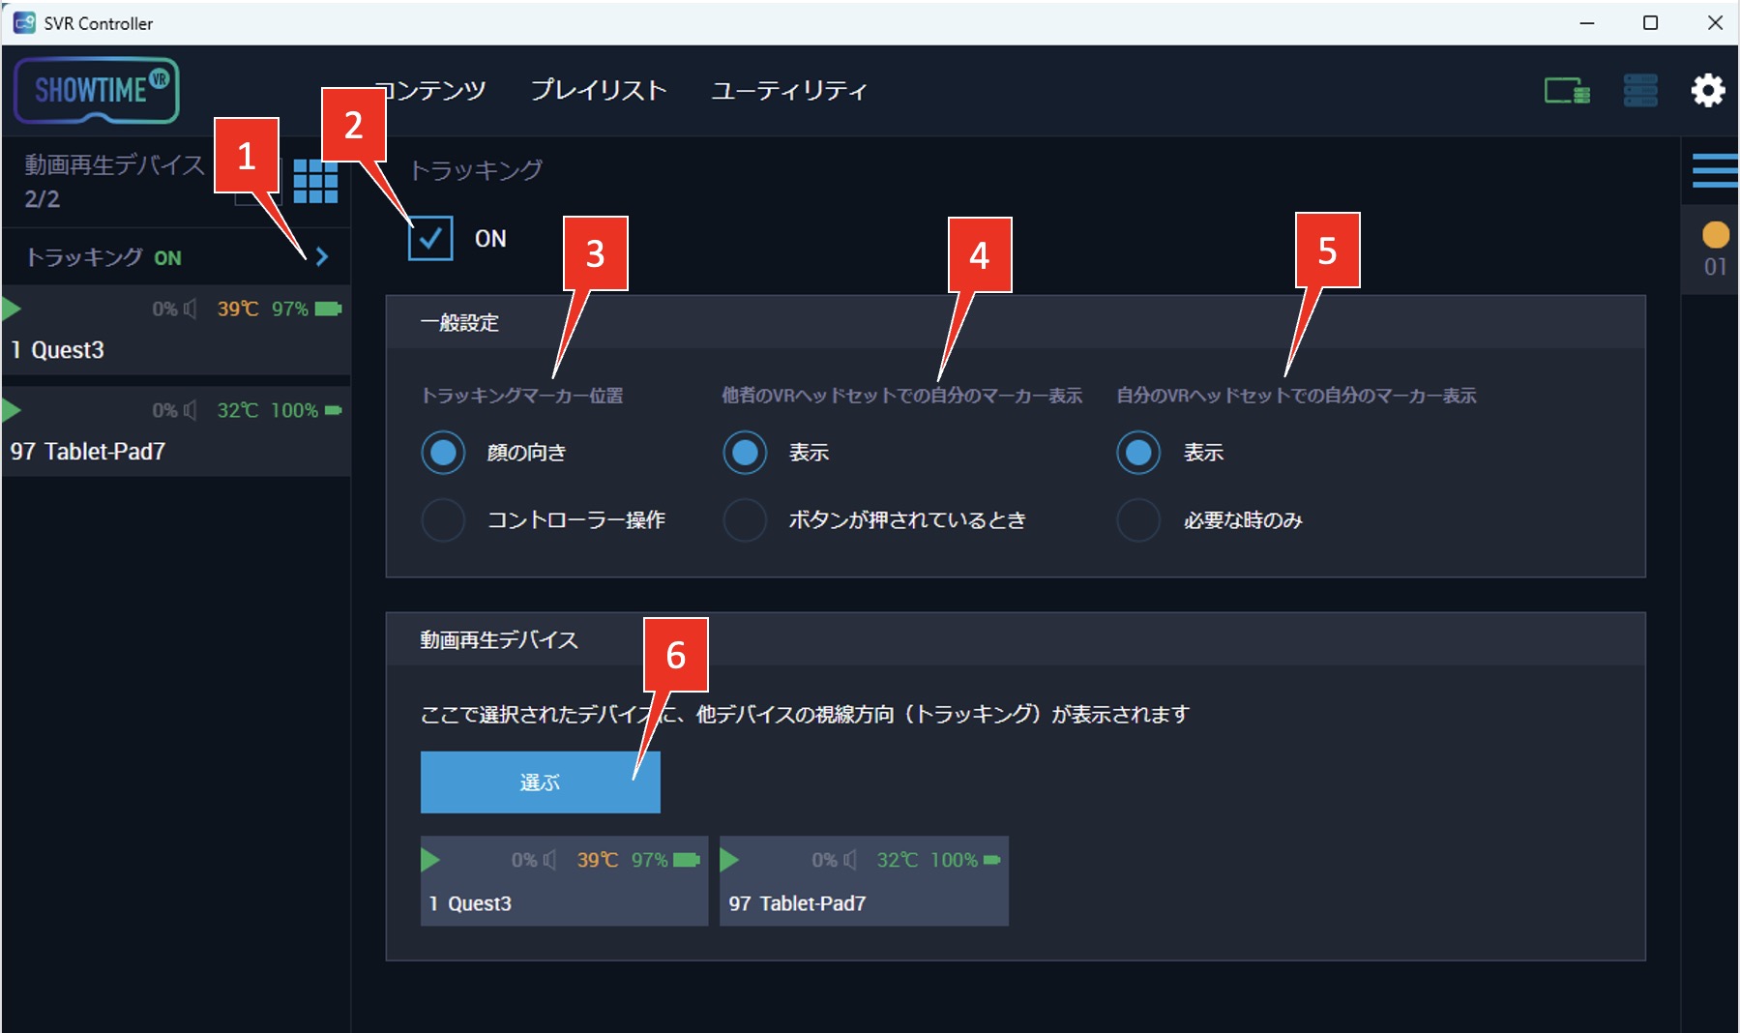Select 97 Tablet-Pad7 device in sidebar
The image size is (1740, 1033).
[176, 432]
